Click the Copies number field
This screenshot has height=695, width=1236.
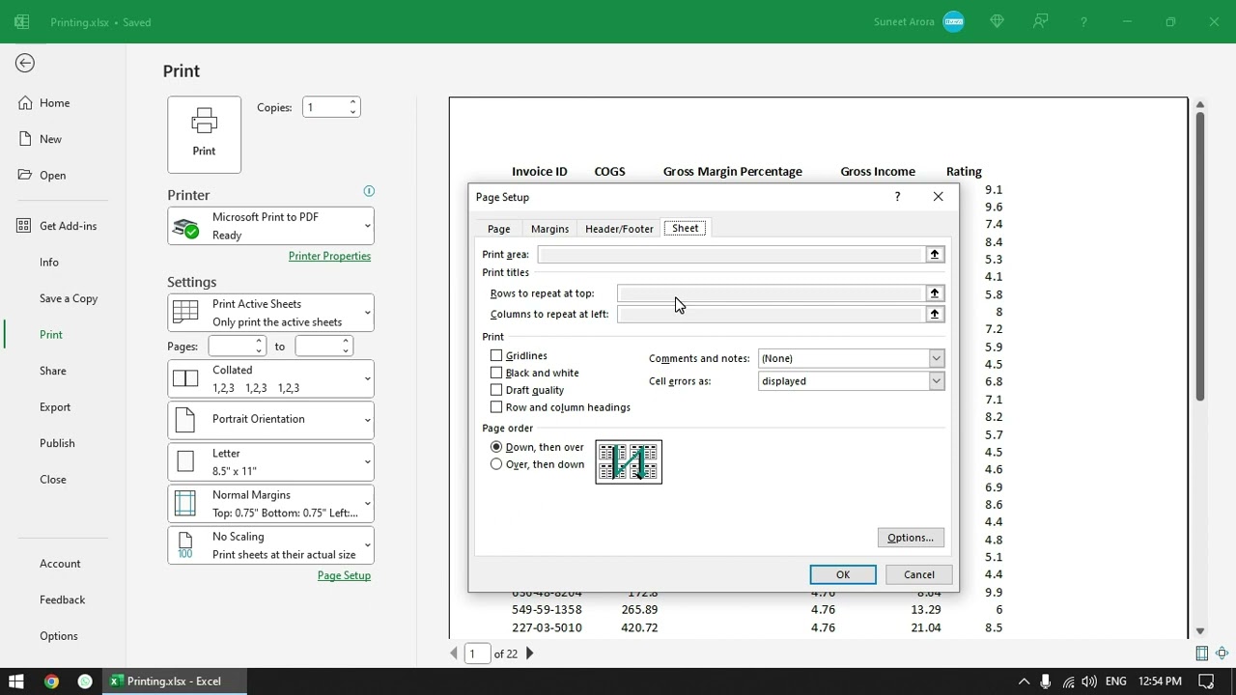[324, 107]
